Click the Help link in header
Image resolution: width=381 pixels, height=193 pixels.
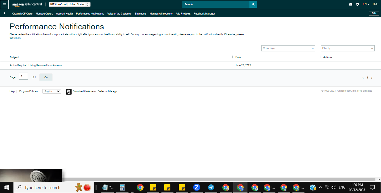375,4
